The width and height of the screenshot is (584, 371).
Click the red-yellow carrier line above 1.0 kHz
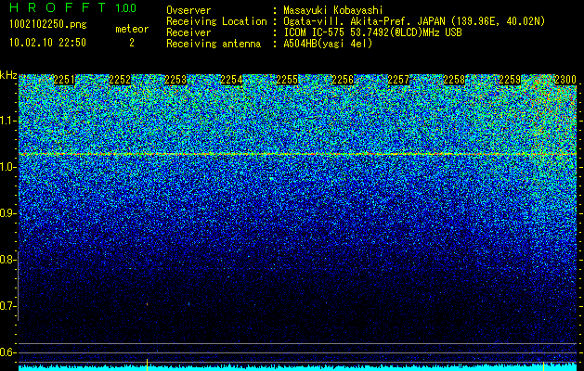tap(298, 154)
